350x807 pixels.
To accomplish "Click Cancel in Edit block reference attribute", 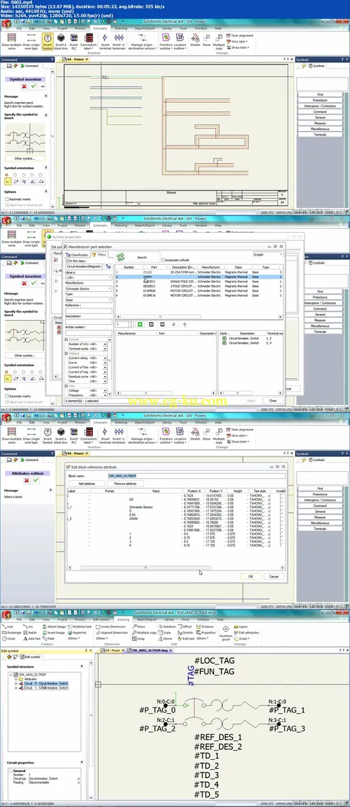I will click(273, 576).
